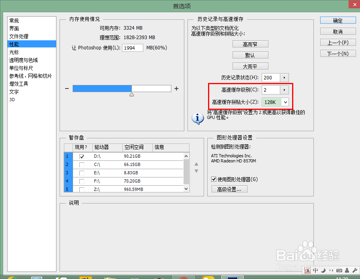Click the 确定 button
Viewport: 360px width, 279px height.
pyautogui.click(x=338, y=21)
